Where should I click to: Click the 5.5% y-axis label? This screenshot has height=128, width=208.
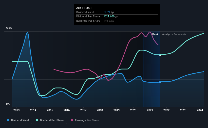(x=9, y=28)
